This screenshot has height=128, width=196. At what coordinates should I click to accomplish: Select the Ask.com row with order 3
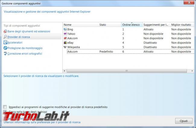(x=128, y=38)
